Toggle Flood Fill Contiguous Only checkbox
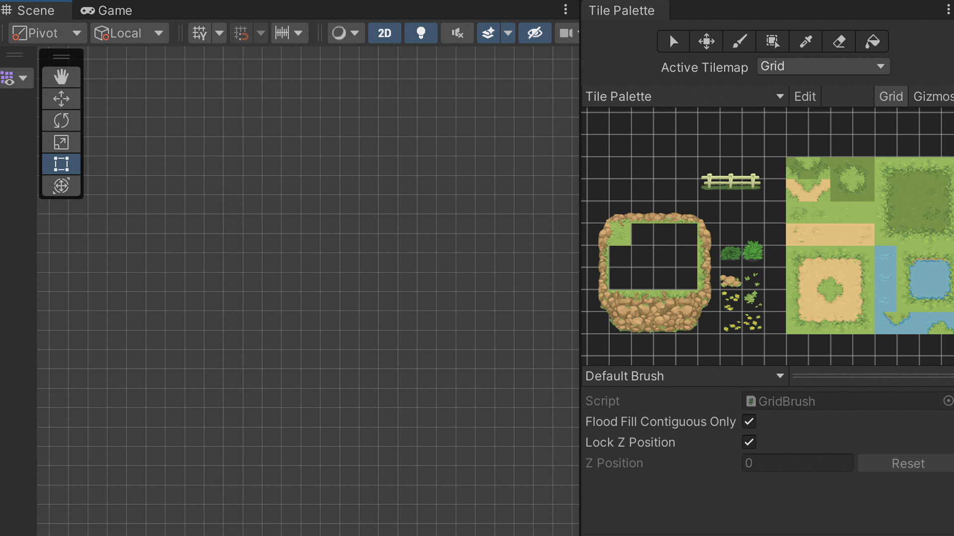This screenshot has height=536, width=954. click(x=749, y=421)
